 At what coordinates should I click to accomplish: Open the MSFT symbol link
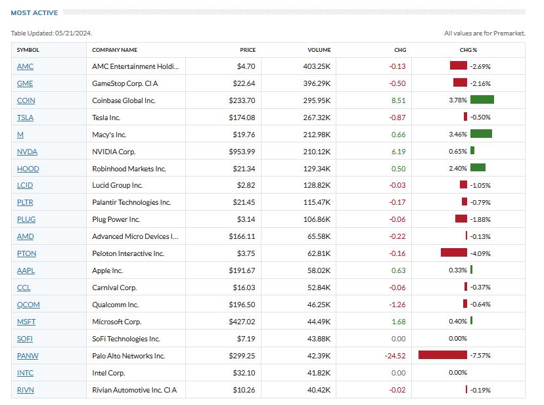coord(26,322)
